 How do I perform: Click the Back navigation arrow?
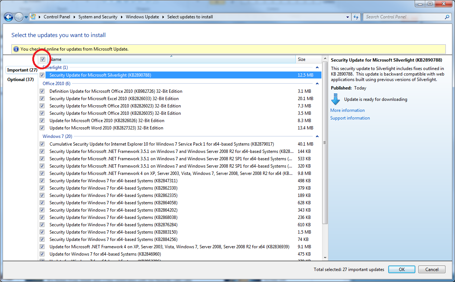9,17
